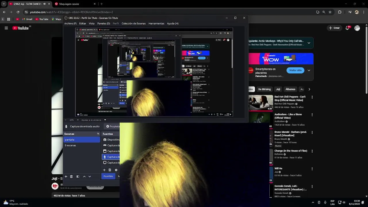Select the game capture source with the gamepad icon

[111, 145]
